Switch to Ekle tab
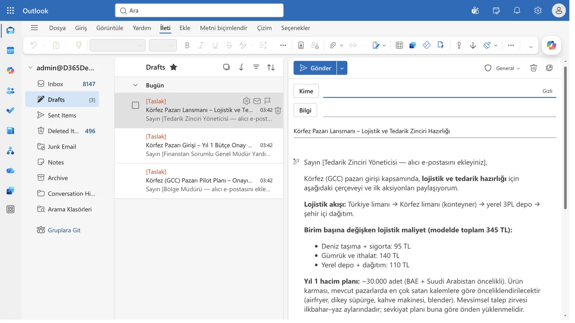 [185, 28]
